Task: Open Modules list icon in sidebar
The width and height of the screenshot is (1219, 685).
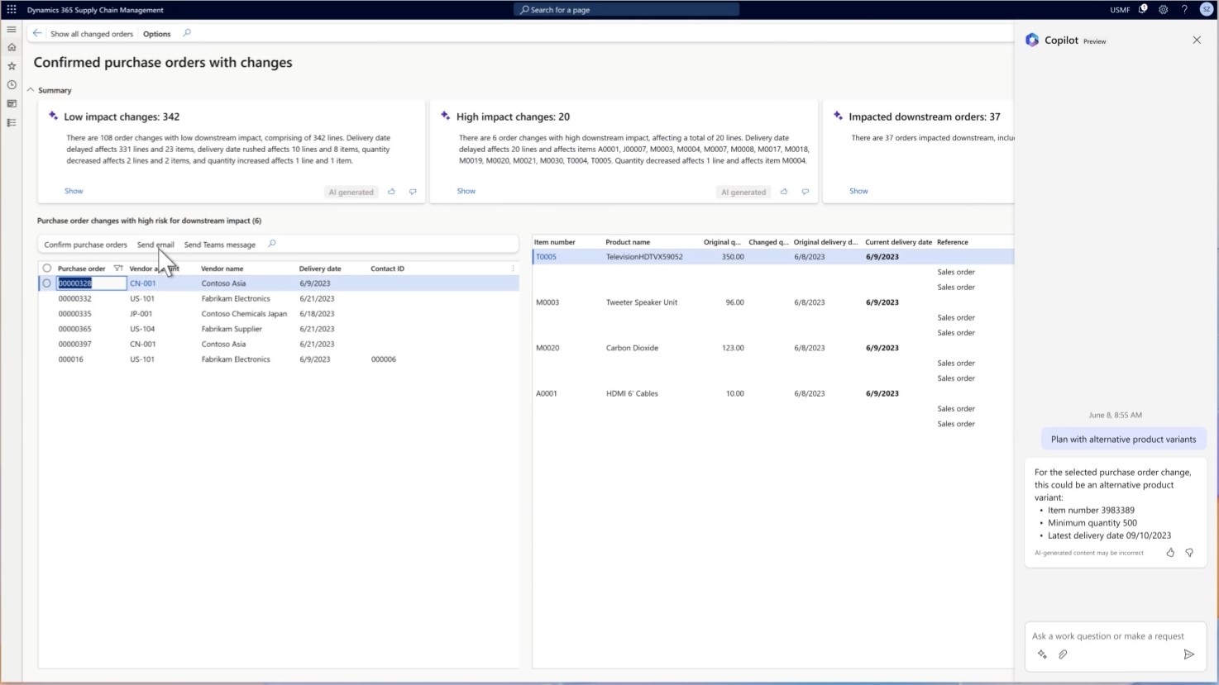Action: point(12,123)
